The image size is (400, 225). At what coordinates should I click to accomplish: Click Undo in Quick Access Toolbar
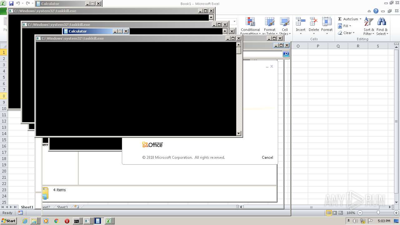pos(18,3)
